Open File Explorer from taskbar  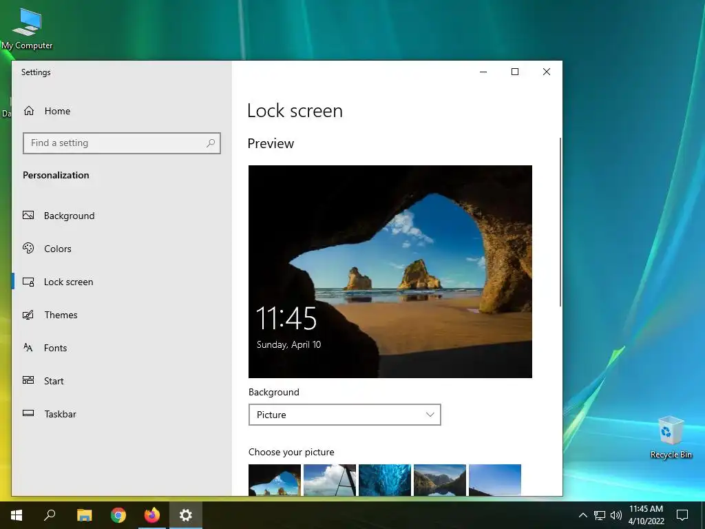(x=84, y=515)
